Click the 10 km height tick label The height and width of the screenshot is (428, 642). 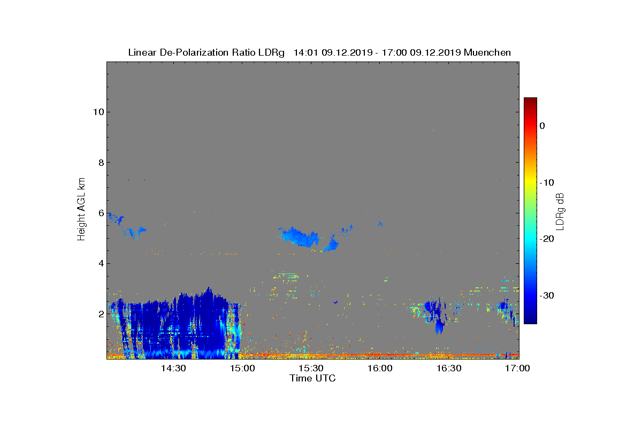coord(97,112)
